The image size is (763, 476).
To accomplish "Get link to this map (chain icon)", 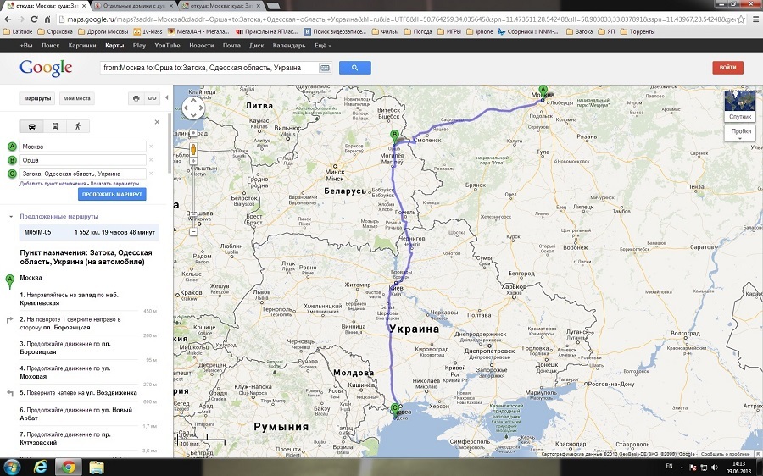I will click(x=153, y=98).
